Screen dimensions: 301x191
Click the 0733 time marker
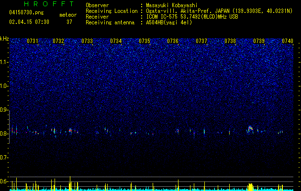coord(87,41)
